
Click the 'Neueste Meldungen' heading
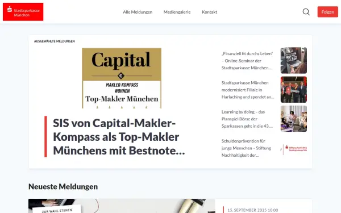pyautogui.click(x=63, y=186)
